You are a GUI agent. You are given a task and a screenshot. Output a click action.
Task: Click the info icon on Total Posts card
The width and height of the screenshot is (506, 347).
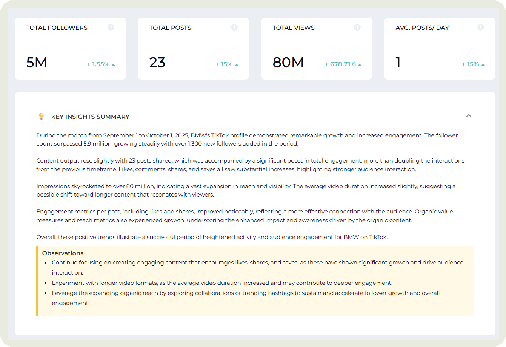pyautogui.click(x=234, y=27)
